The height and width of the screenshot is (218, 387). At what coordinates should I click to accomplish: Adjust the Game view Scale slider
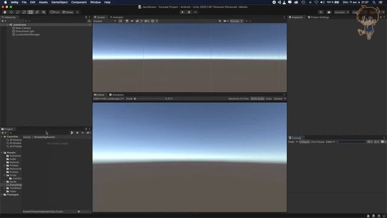[149, 99]
